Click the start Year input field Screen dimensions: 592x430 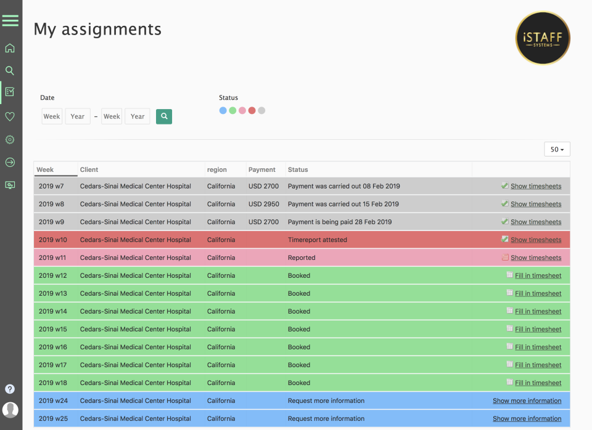click(78, 116)
